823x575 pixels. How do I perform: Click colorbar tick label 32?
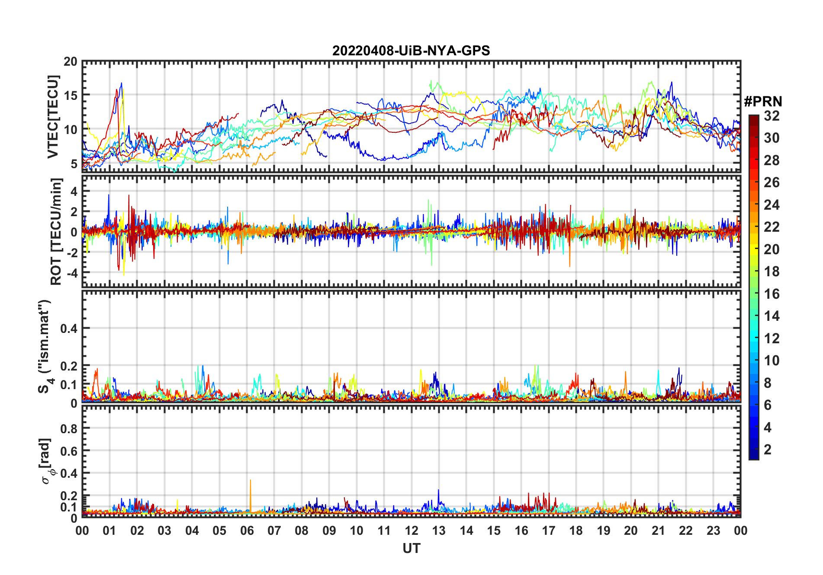coord(772,116)
